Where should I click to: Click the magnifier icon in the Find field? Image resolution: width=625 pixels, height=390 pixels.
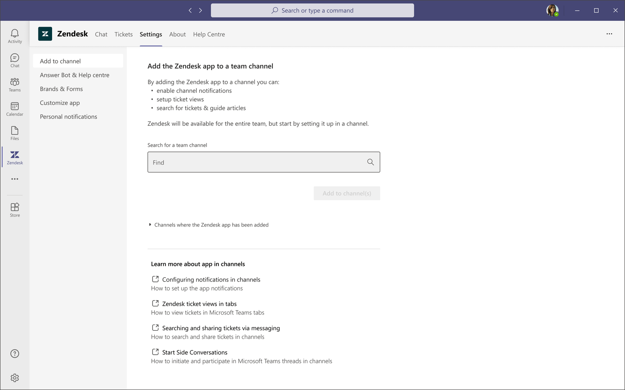click(x=371, y=162)
